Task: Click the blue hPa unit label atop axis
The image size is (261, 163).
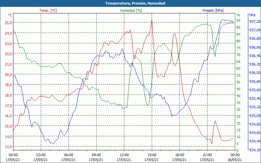Action: point(252,15)
